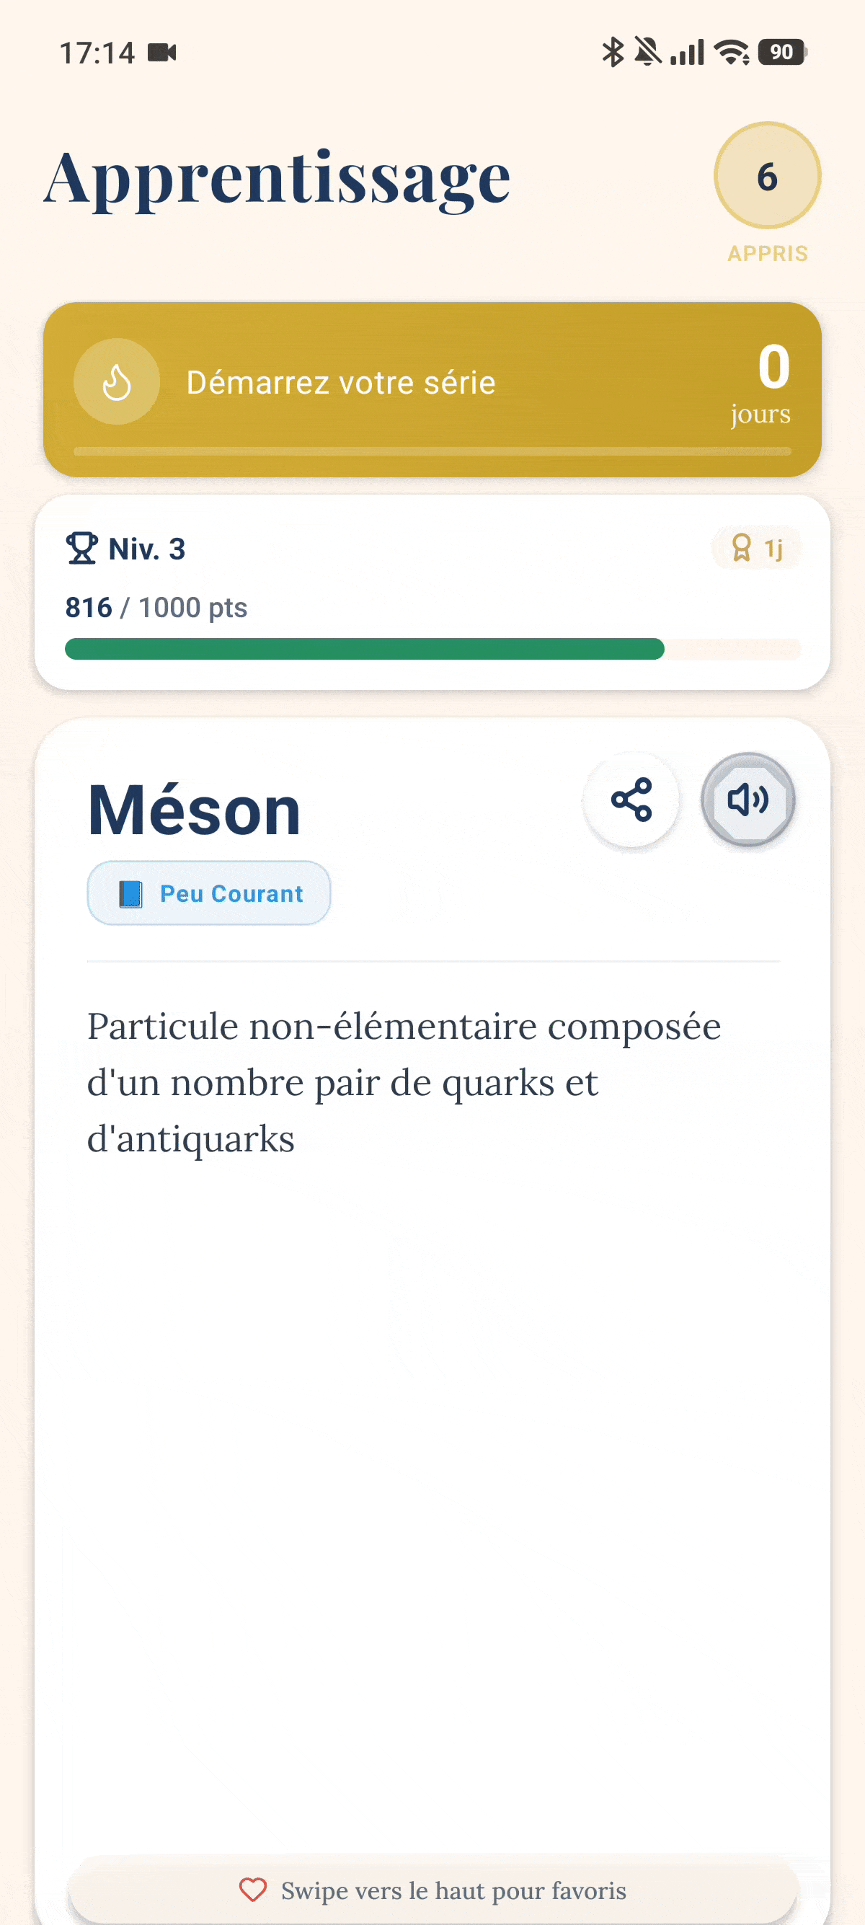Tap the 816 / 1000 pts label

click(x=156, y=608)
